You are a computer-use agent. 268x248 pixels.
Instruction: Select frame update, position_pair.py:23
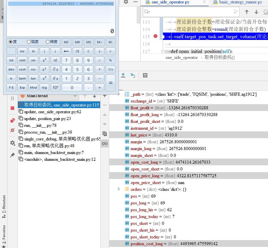tap(59, 119)
